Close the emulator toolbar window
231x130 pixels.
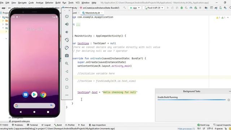(69, 10)
